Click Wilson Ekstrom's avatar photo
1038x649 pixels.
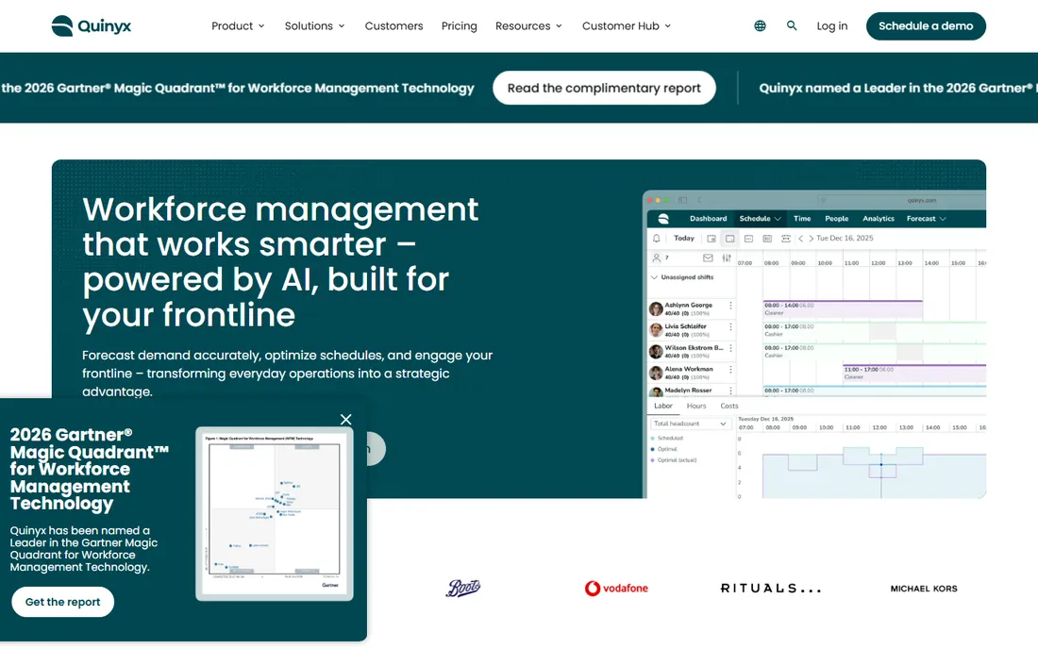click(656, 351)
